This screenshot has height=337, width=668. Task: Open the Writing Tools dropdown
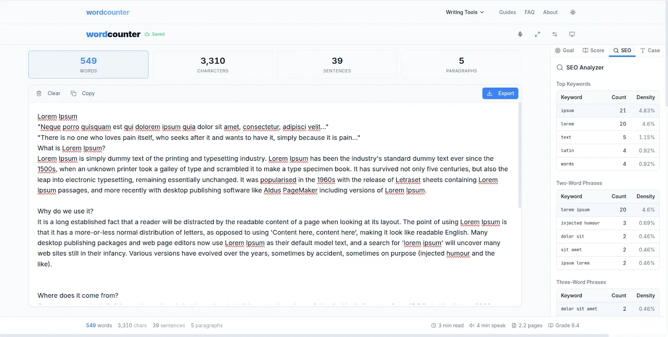(465, 12)
